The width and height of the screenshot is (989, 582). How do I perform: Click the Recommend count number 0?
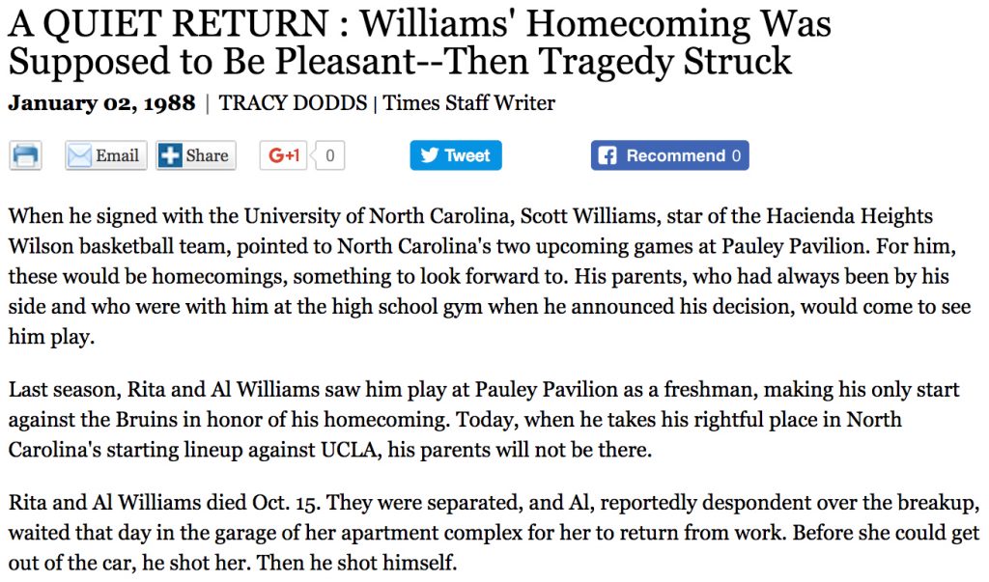tap(736, 155)
